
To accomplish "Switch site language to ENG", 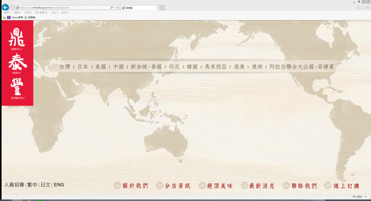I will coord(59,185).
